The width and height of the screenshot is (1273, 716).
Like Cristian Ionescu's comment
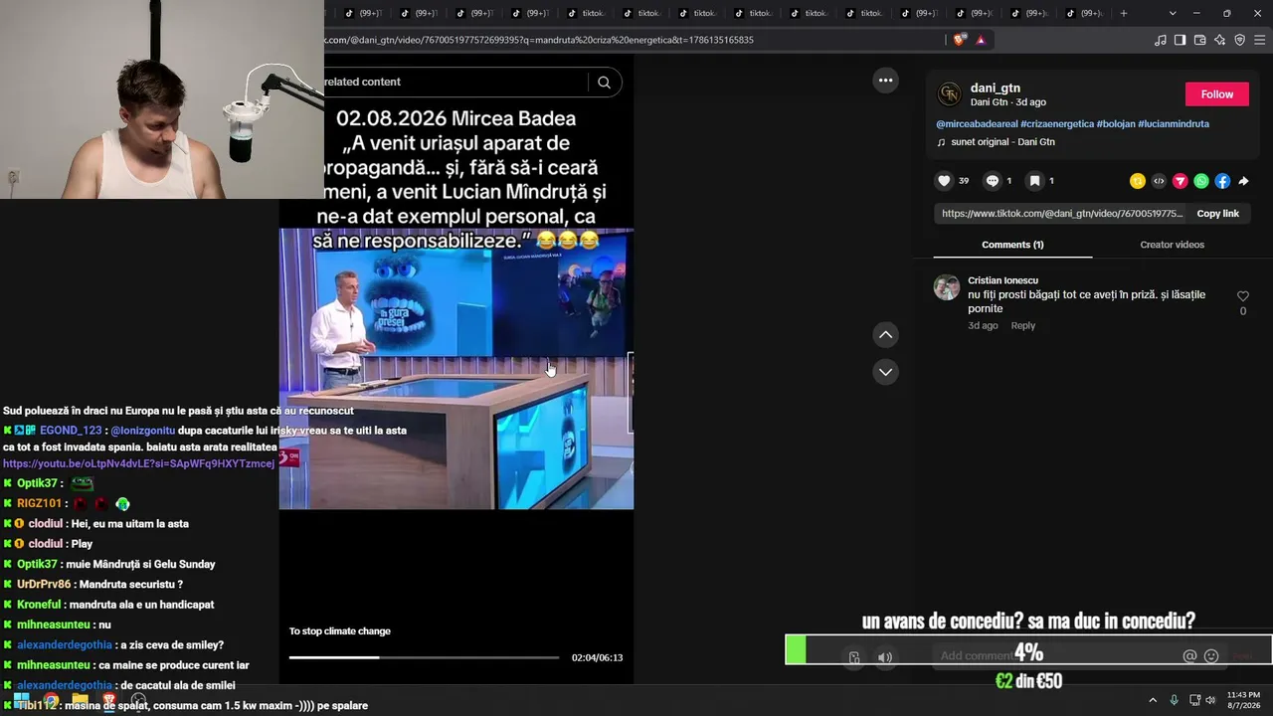click(x=1242, y=296)
